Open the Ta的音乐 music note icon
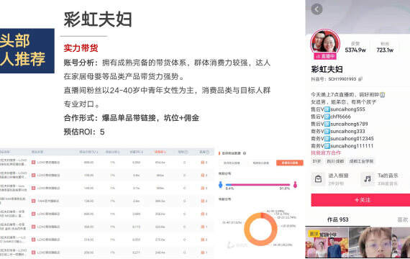410x259 pixels. click(x=368, y=179)
